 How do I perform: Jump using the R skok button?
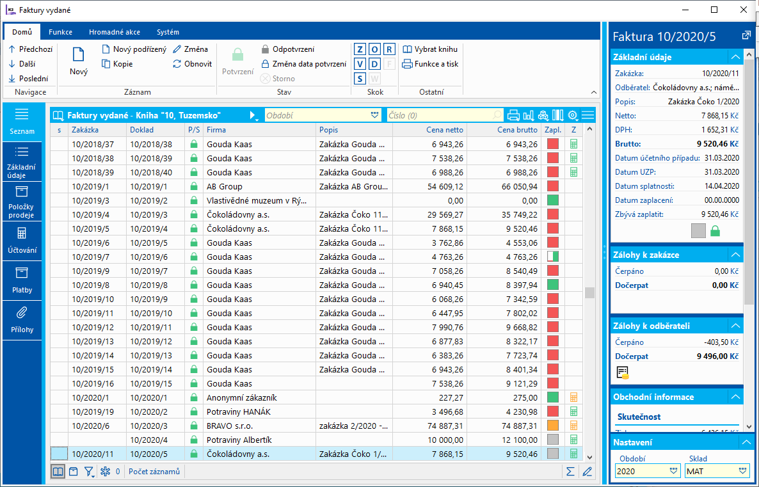tap(390, 49)
